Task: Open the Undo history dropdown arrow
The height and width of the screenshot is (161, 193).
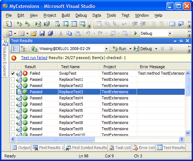Action: coord(94,33)
